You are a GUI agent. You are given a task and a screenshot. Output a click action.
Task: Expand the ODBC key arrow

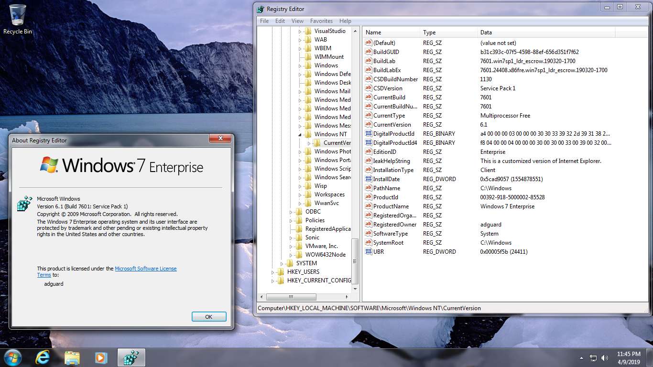coord(291,212)
